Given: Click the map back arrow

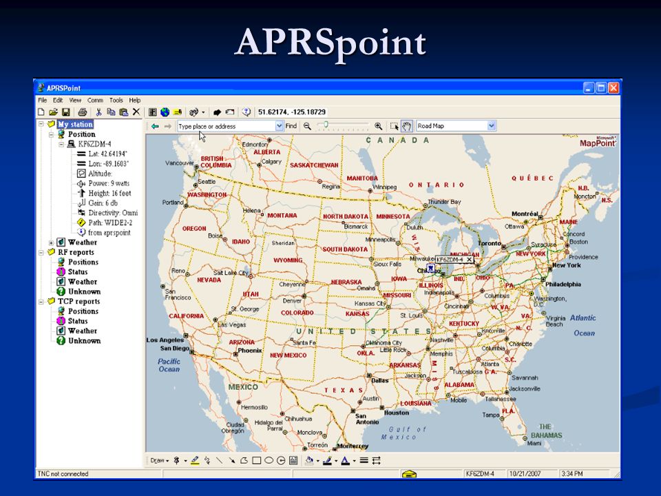Looking at the screenshot, I should (x=155, y=126).
